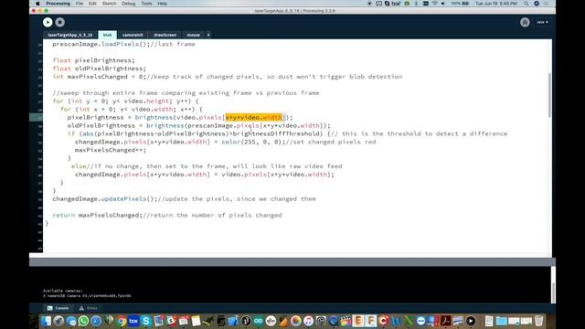Select the blob tab
585x329 pixels.
click(x=108, y=35)
